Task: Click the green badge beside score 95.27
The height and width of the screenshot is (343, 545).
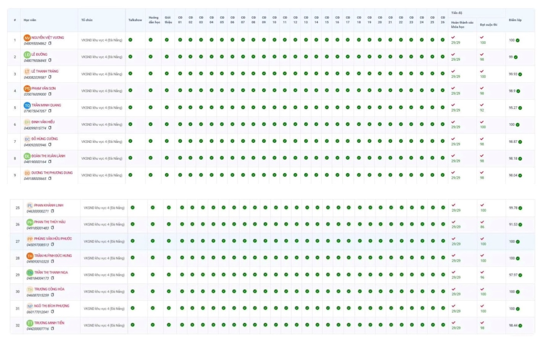Action: pos(520,108)
